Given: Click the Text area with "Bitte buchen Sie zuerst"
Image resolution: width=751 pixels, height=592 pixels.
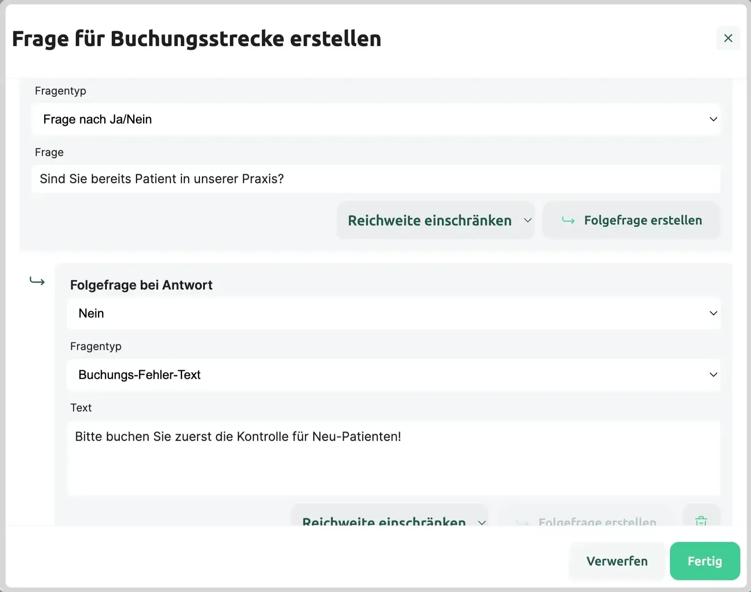Looking at the screenshot, I should (393, 458).
